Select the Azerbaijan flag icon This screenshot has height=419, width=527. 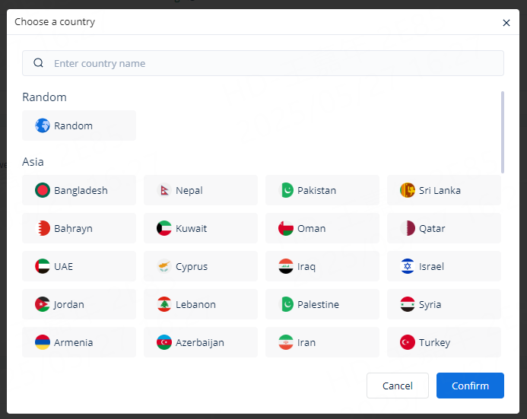(x=164, y=342)
